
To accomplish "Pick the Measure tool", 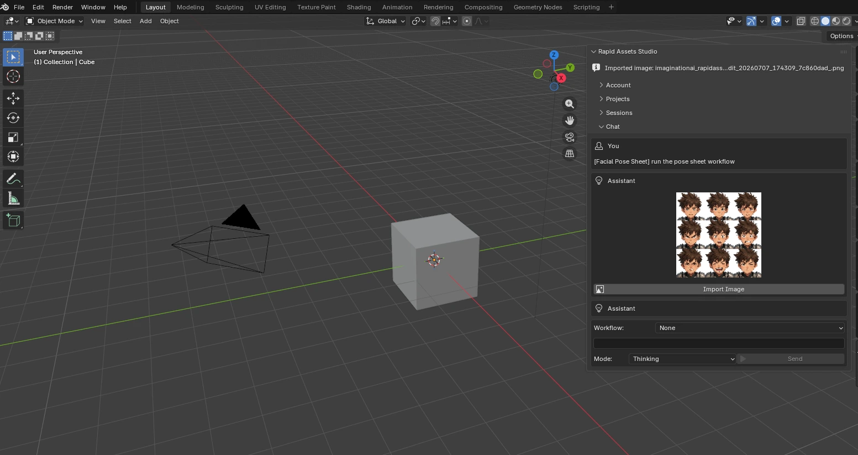I will [x=13, y=198].
